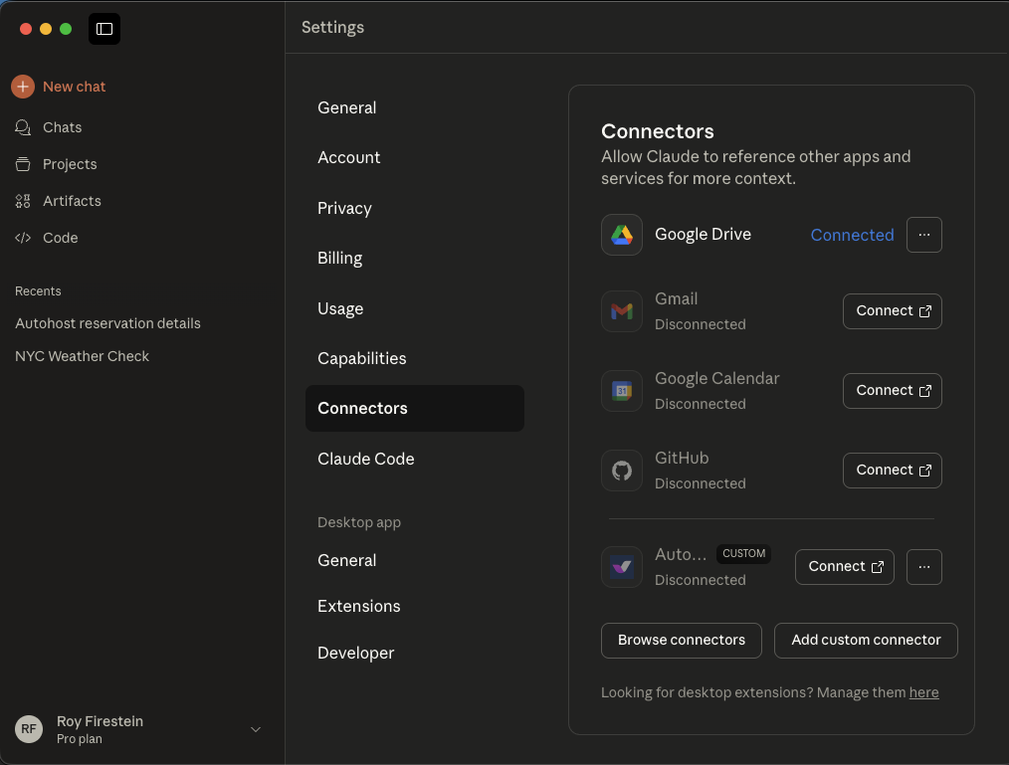Image resolution: width=1009 pixels, height=765 pixels.
Task: Start a new chat with the plus icon
Action: click(x=22, y=87)
